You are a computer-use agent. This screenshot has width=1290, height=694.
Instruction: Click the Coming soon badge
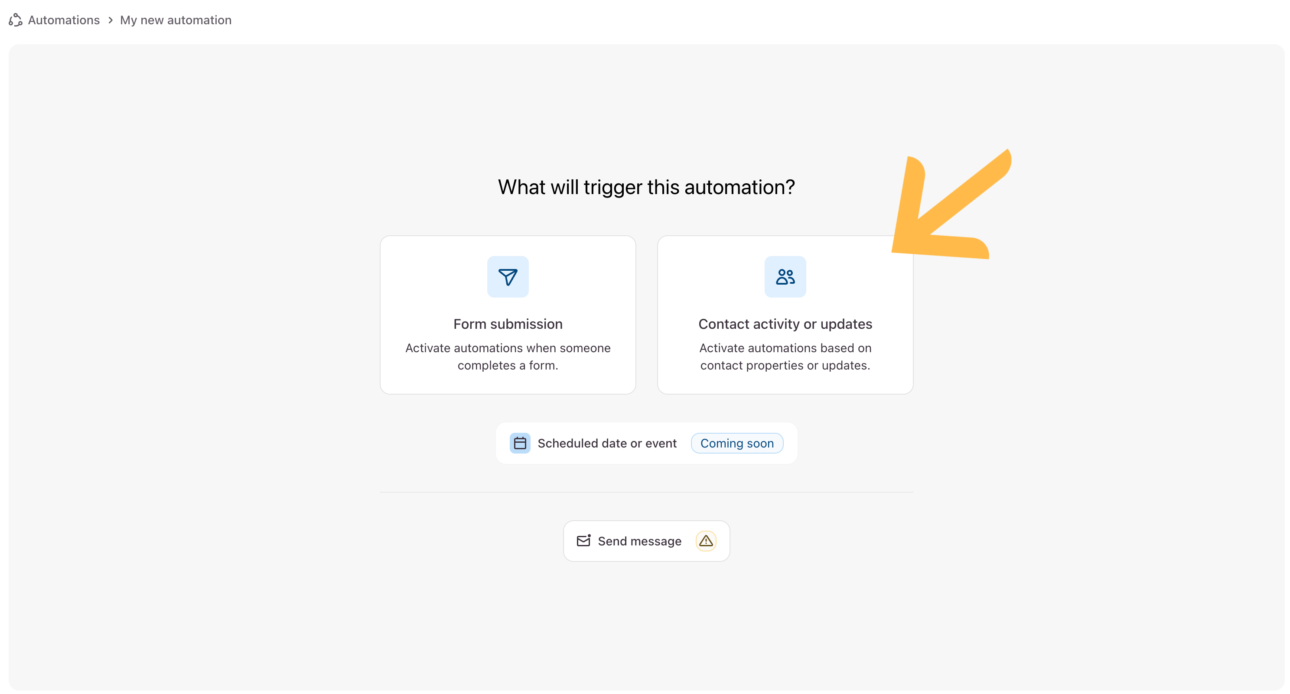[736, 443]
